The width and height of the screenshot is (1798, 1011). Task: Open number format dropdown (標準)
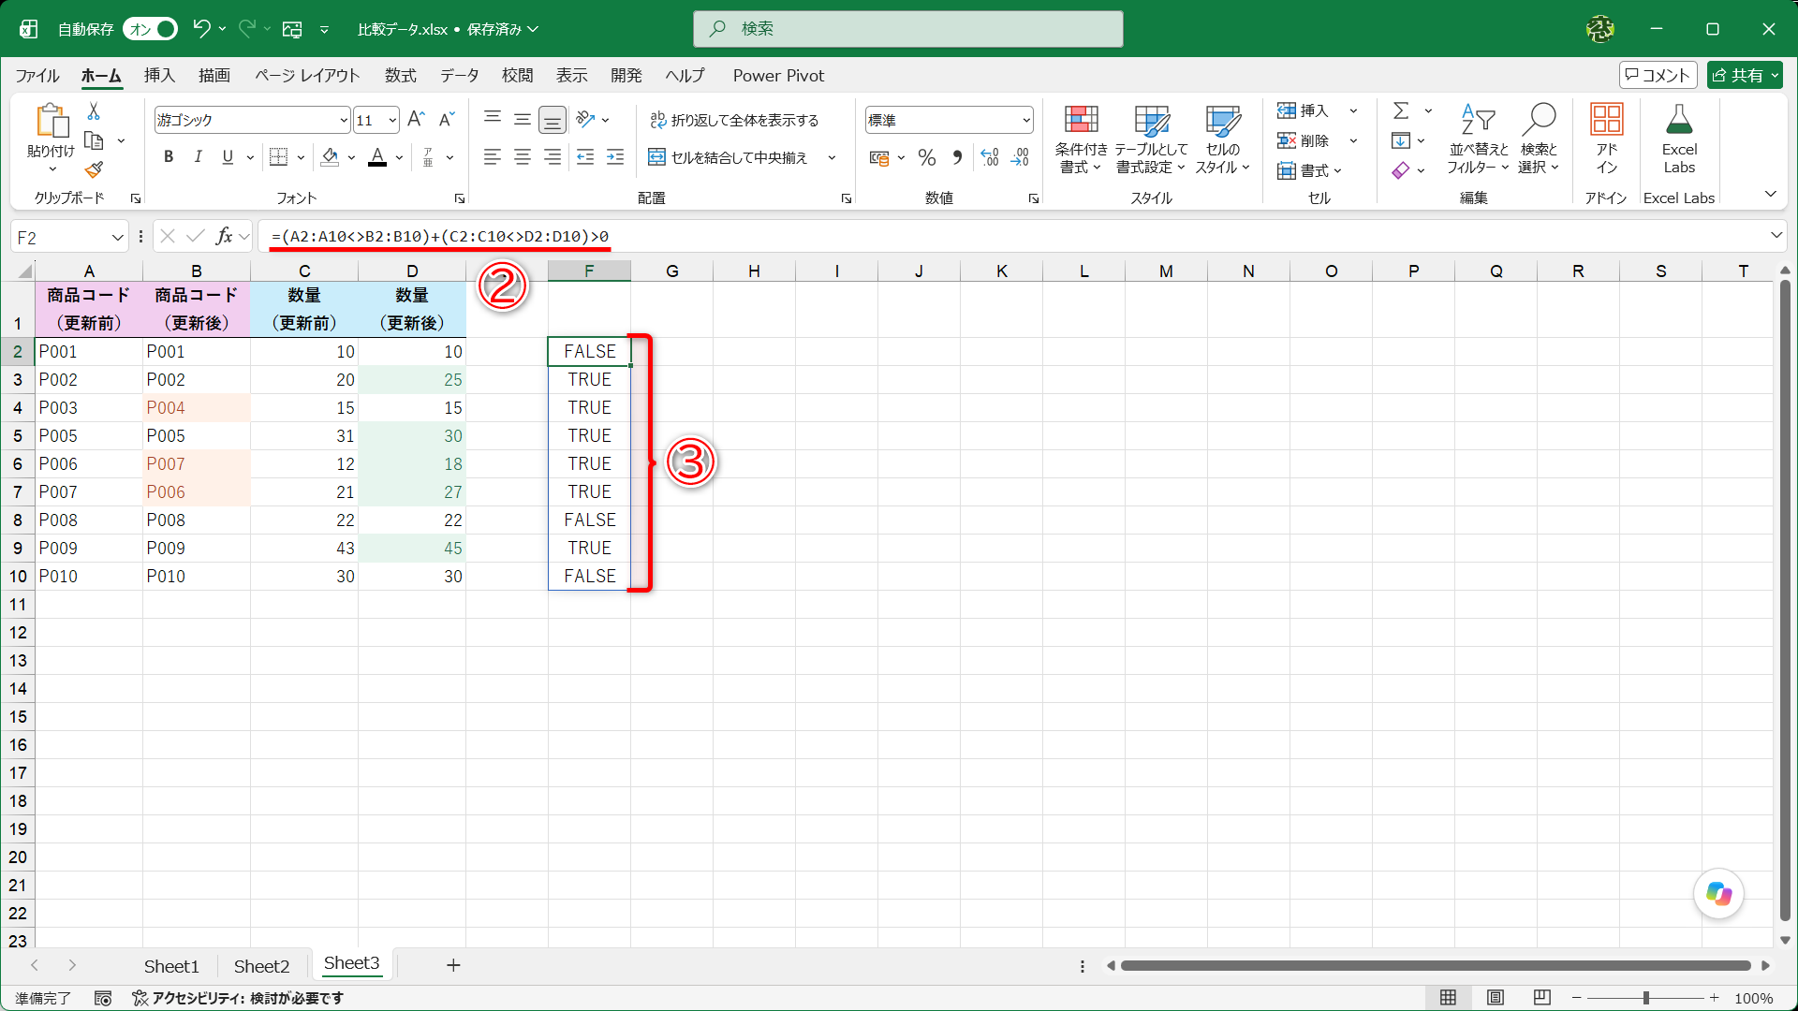[1026, 120]
